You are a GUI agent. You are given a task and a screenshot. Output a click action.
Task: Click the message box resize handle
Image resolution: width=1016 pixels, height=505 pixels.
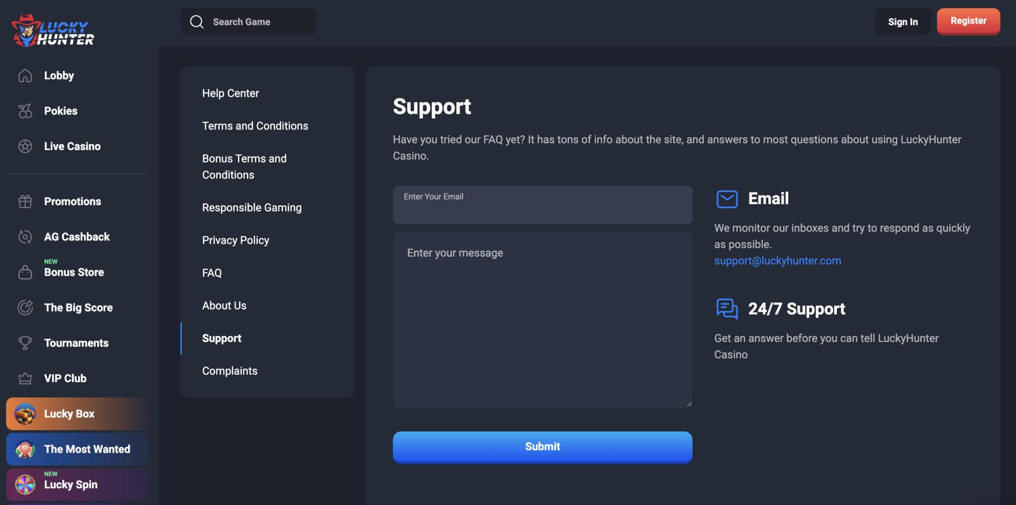tap(689, 404)
